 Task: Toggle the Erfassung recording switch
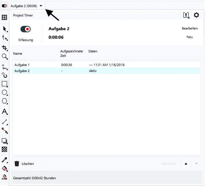[x=25, y=29]
